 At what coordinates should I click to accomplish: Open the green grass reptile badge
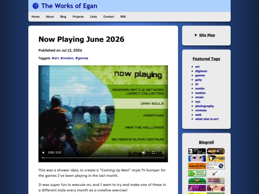[197, 181]
